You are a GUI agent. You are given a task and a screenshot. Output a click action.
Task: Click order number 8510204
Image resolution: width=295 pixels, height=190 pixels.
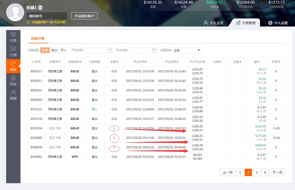tap(36, 128)
